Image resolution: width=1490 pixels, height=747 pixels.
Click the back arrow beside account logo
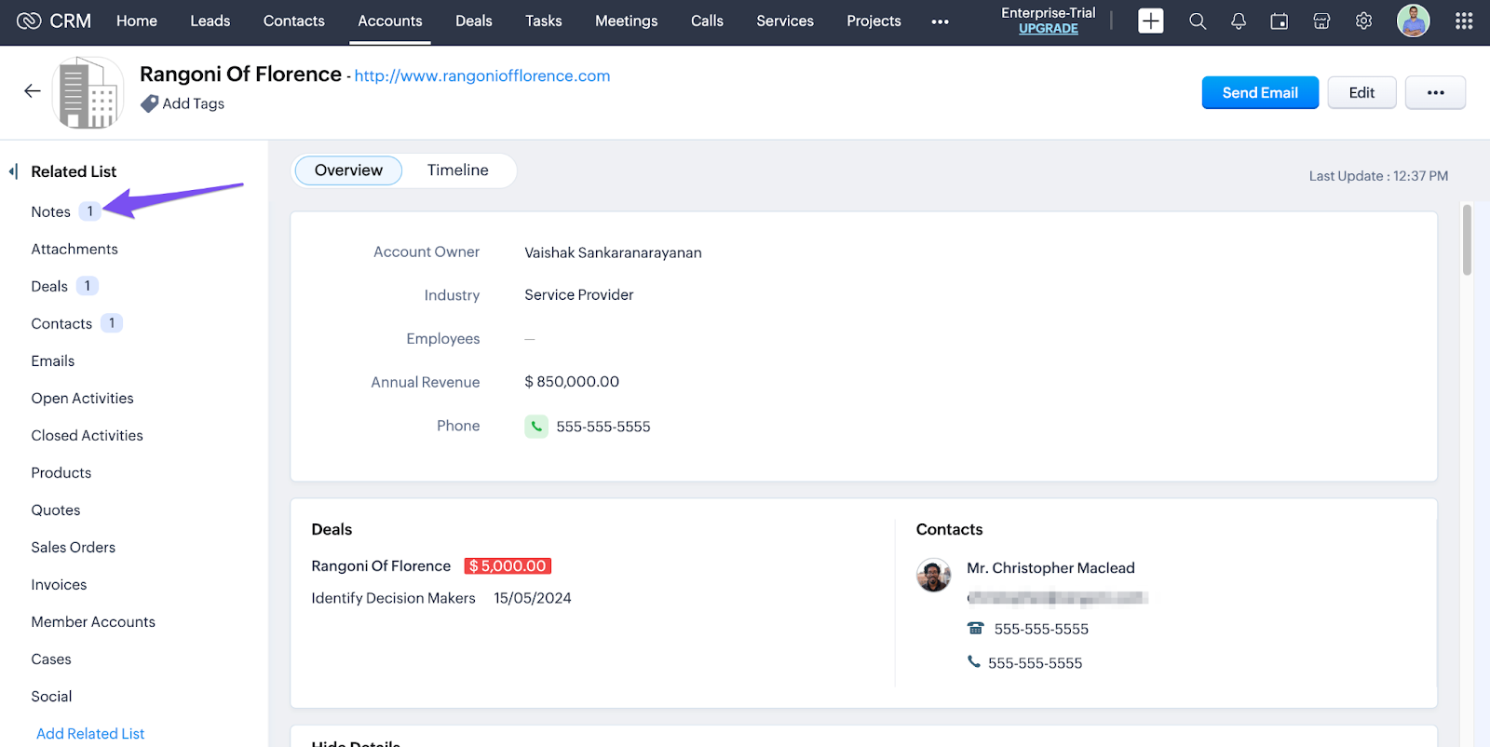(x=33, y=91)
